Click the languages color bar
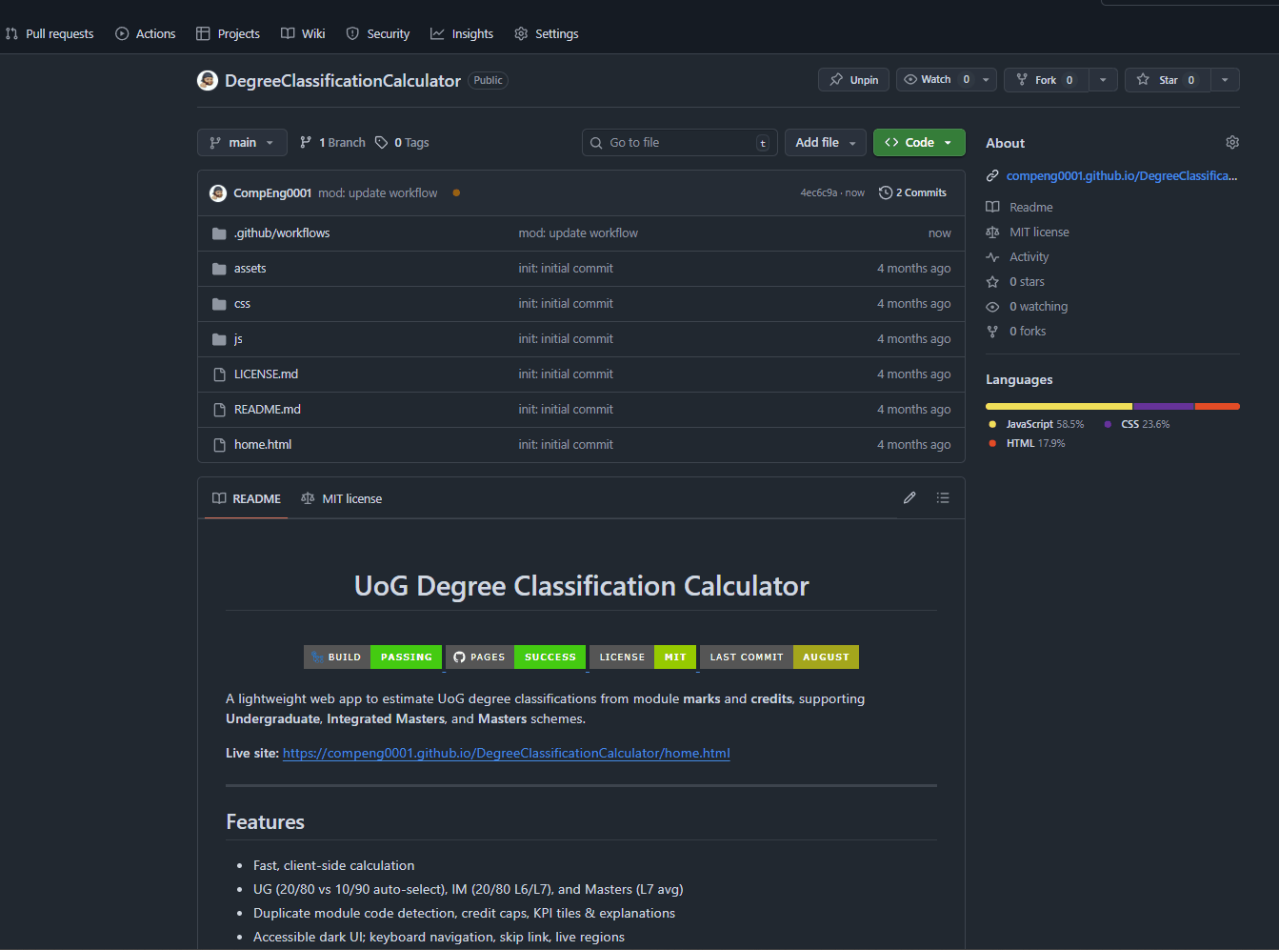 tap(1111, 407)
